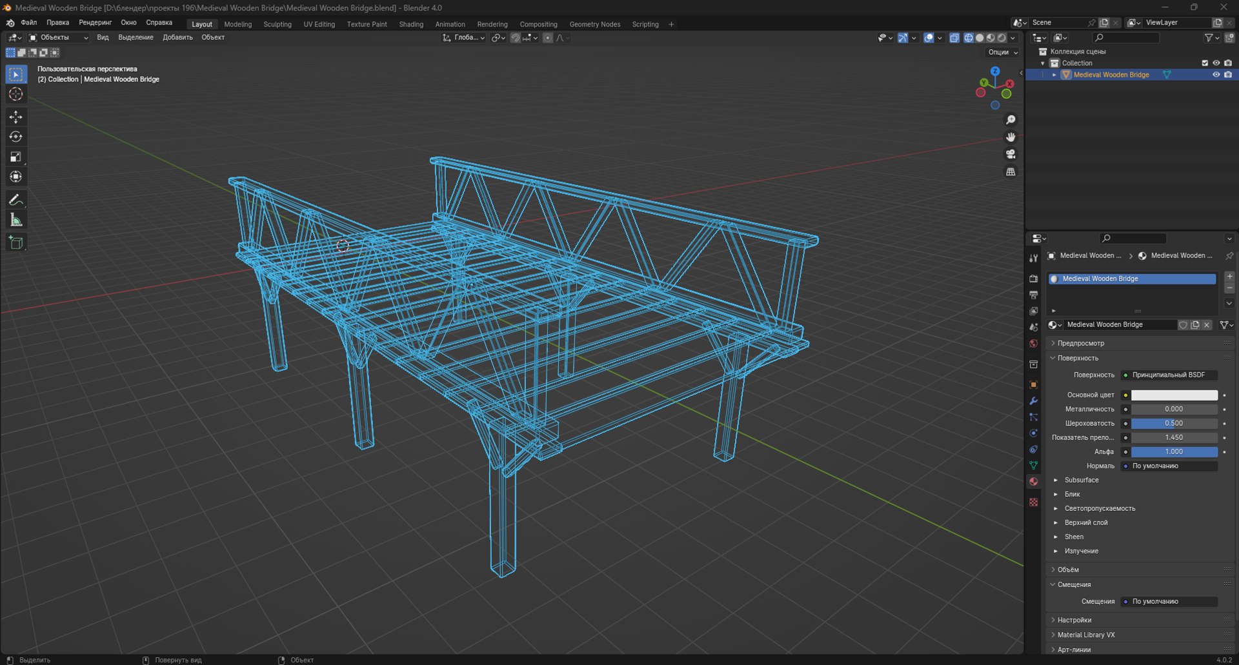1239x665 pixels.
Task: Switch to rendered viewport shading
Action: (1002, 38)
